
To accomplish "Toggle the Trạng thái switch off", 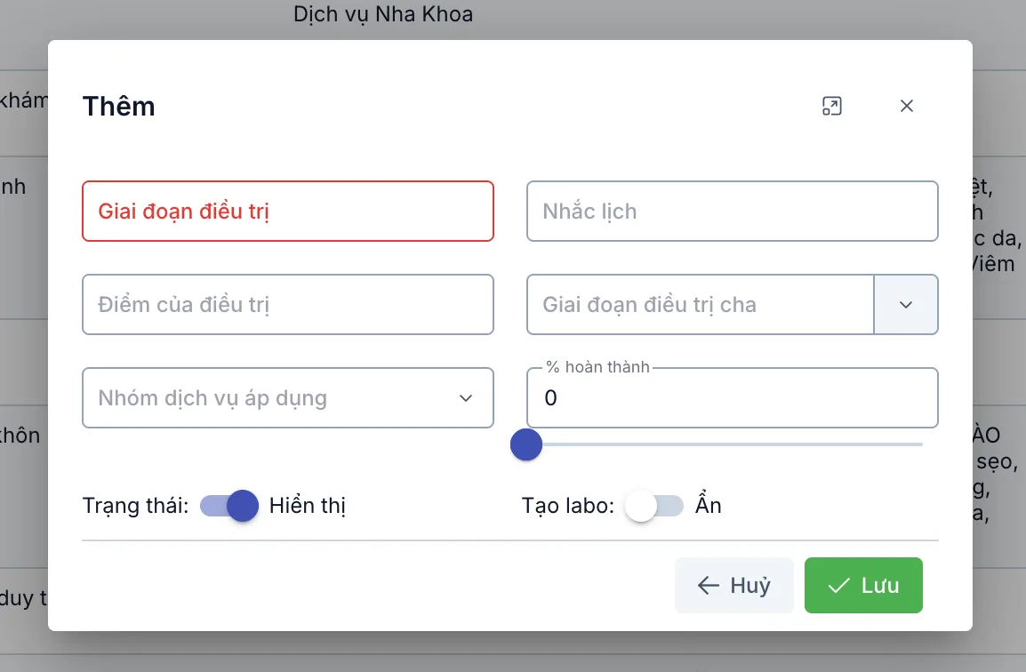I will pos(229,506).
